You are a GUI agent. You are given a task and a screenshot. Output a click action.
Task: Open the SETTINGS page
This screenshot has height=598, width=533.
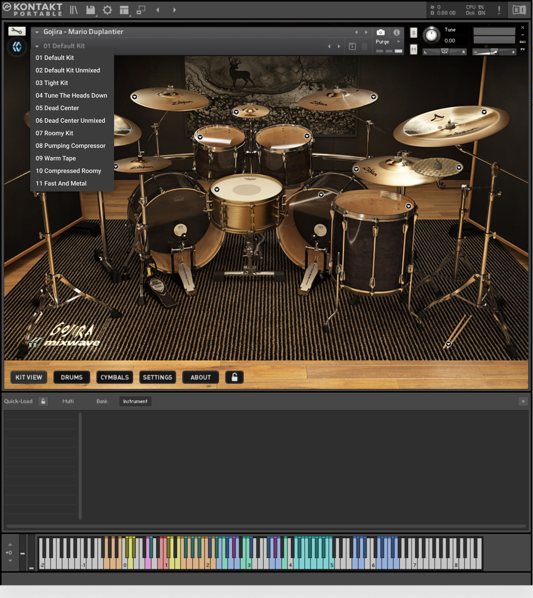coord(158,377)
